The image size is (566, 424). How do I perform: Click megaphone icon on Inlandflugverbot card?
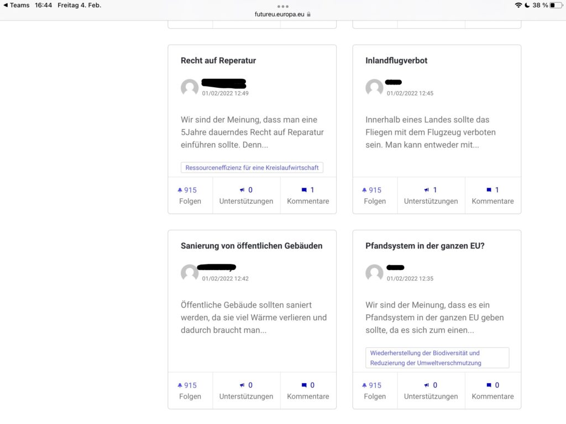(x=427, y=190)
